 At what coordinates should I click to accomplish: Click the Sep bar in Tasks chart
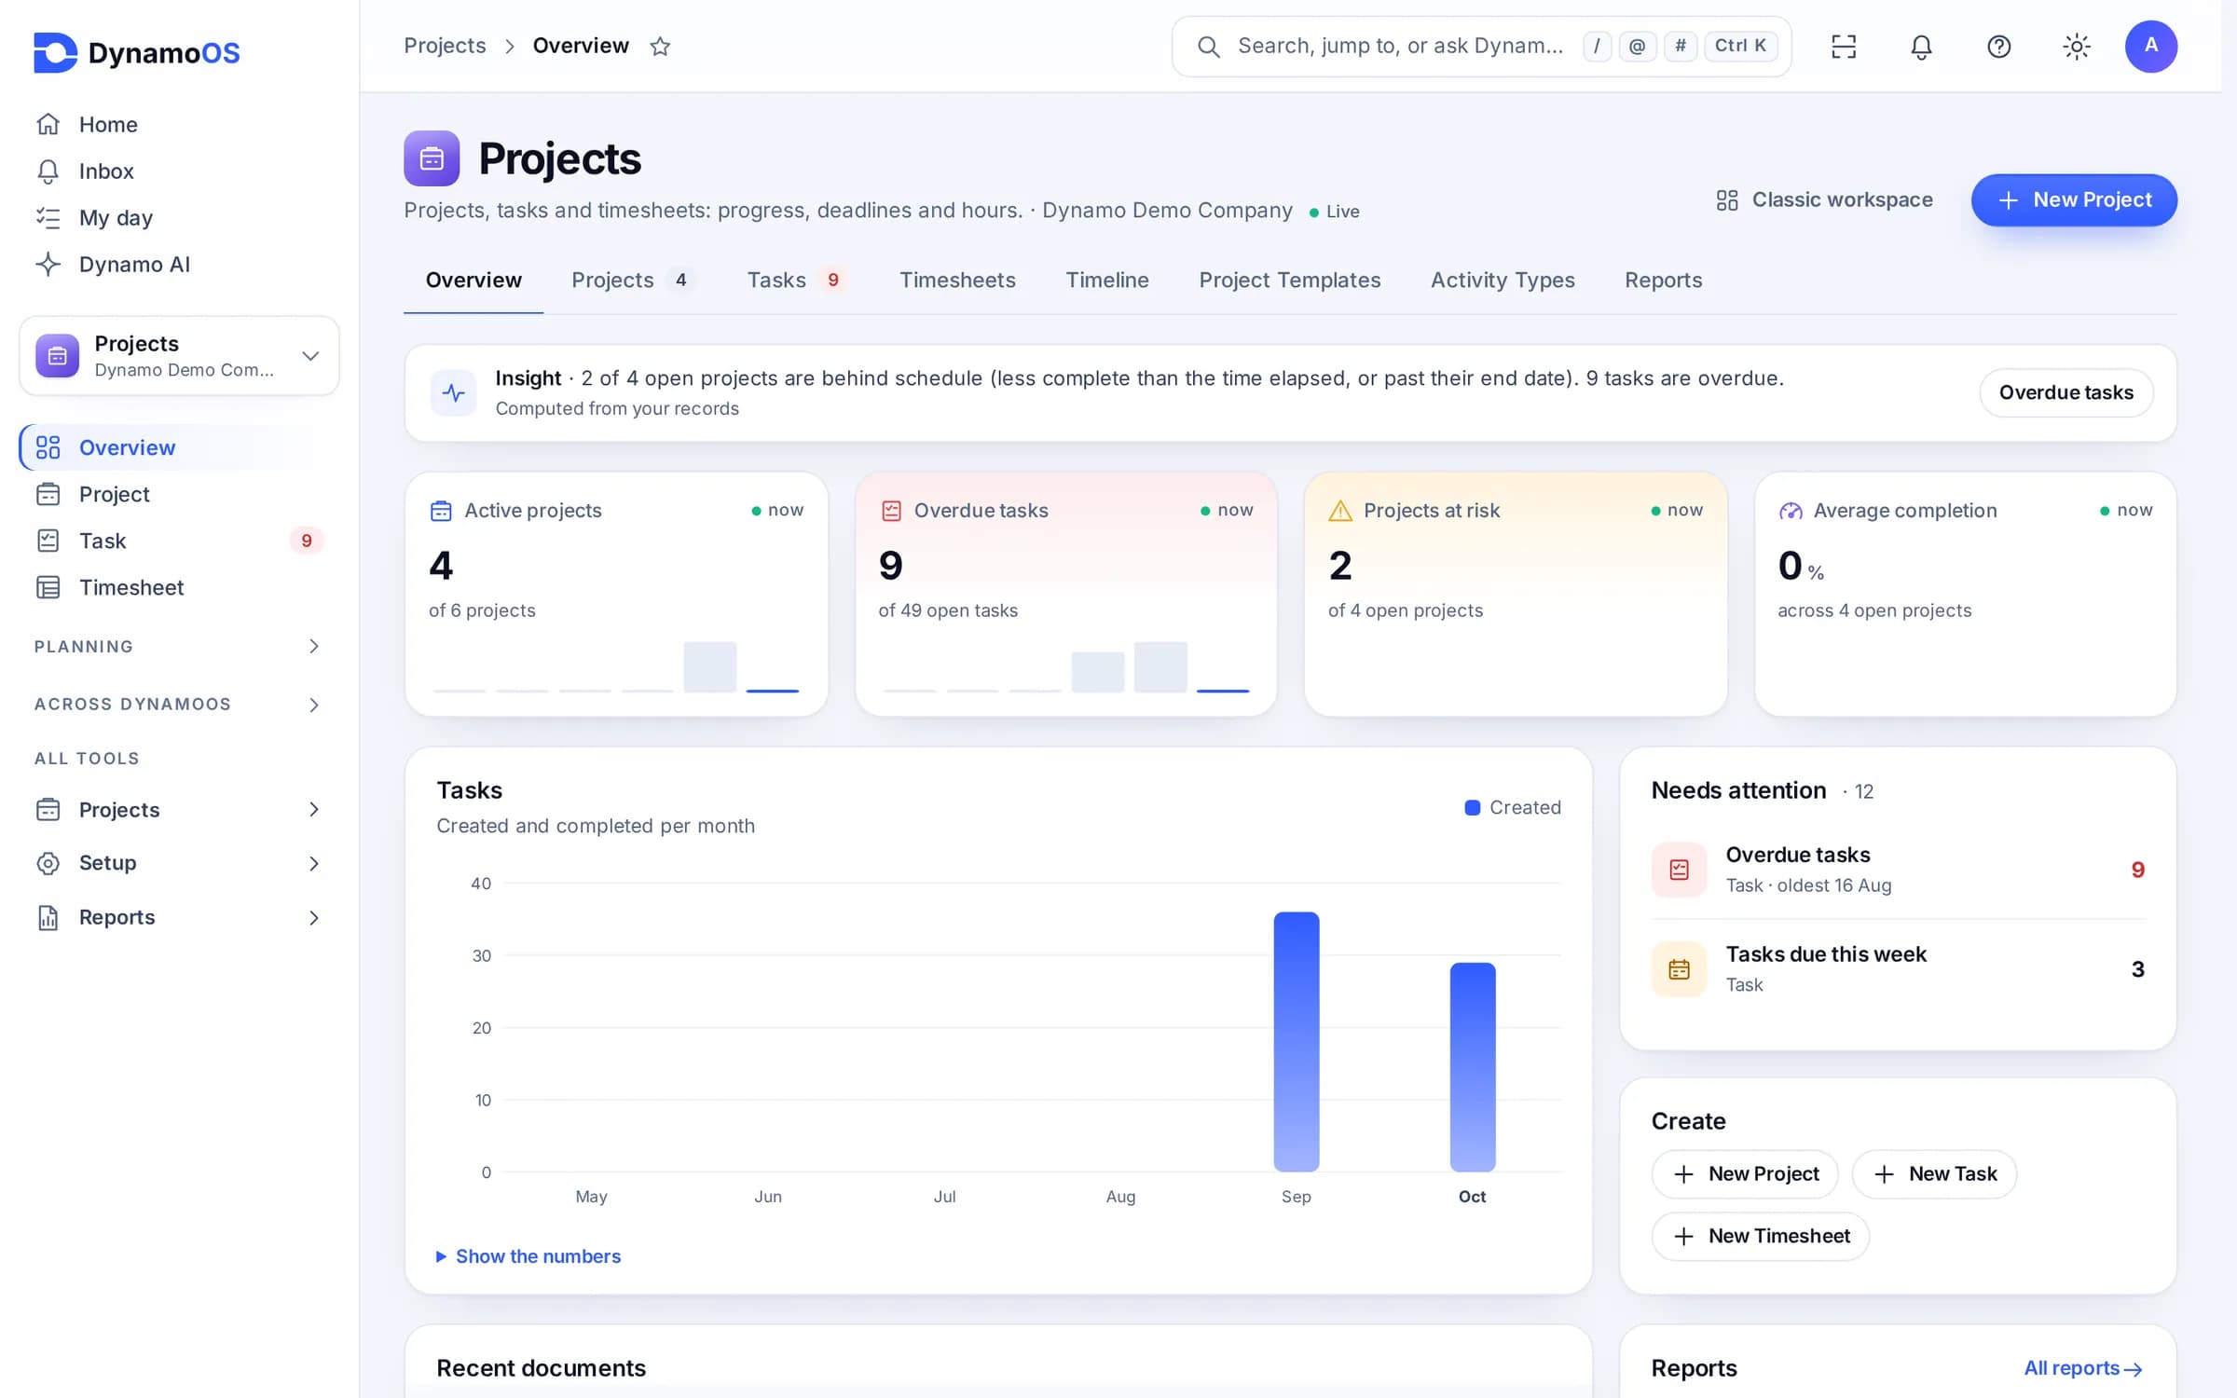point(1296,1041)
